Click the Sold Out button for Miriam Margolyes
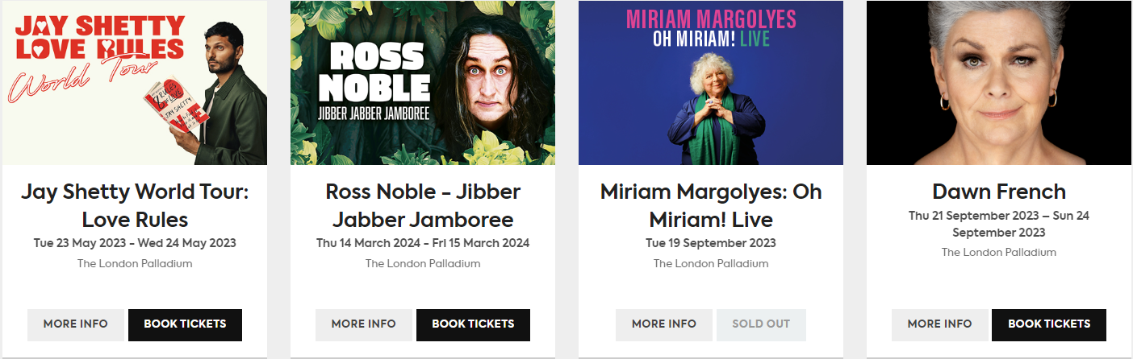 pyautogui.click(x=761, y=324)
